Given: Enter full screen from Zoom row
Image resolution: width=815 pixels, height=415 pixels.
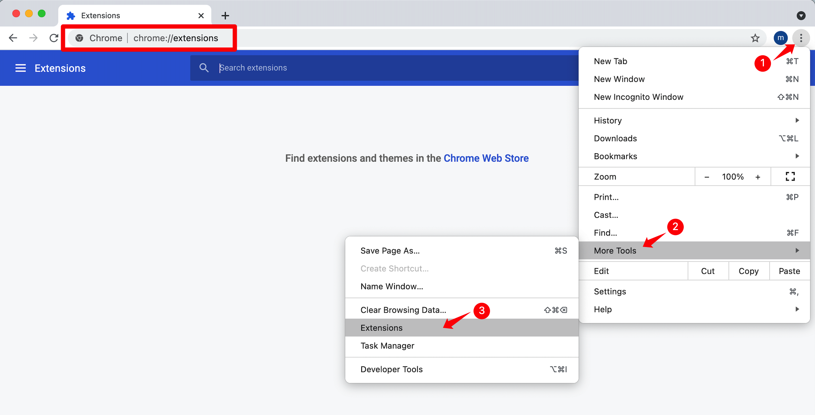Looking at the screenshot, I should (x=790, y=176).
